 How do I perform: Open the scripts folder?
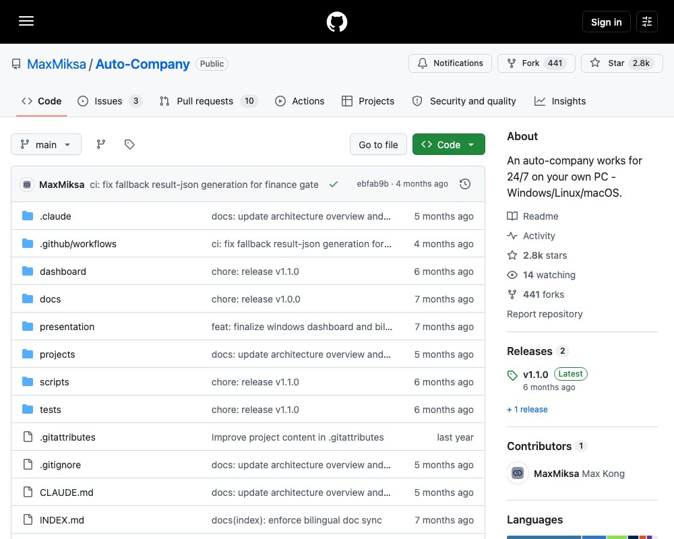54,382
